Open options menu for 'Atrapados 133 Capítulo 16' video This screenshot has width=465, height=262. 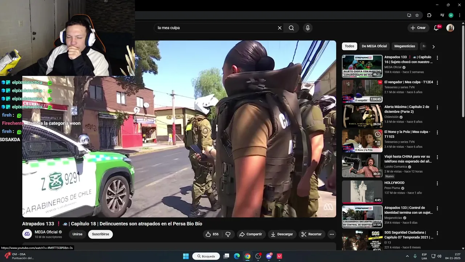(x=437, y=58)
